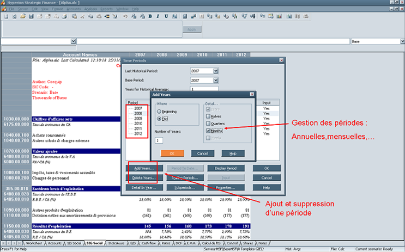
Task: Click the Delete Years... button
Action: pyautogui.click(x=144, y=178)
